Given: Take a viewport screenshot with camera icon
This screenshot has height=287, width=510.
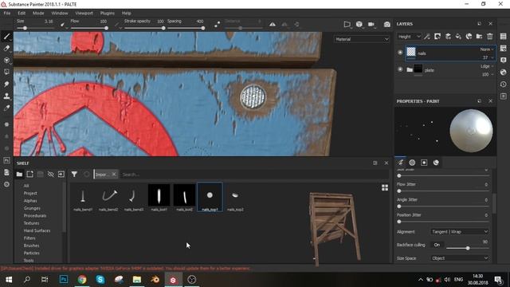Looking at the screenshot, I should (386, 25).
